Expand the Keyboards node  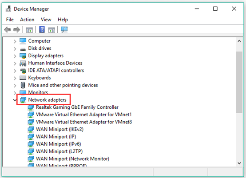[x=15, y=78]
